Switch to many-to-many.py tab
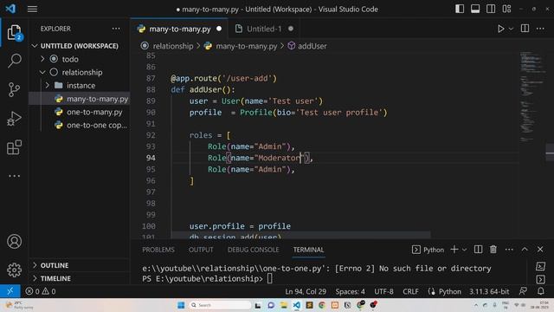The height and width of the screenshot is (312, 554). [179, 29]
